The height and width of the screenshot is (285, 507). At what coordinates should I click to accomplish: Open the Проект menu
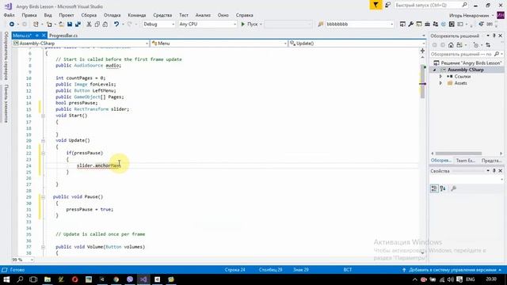pos(67,15)
